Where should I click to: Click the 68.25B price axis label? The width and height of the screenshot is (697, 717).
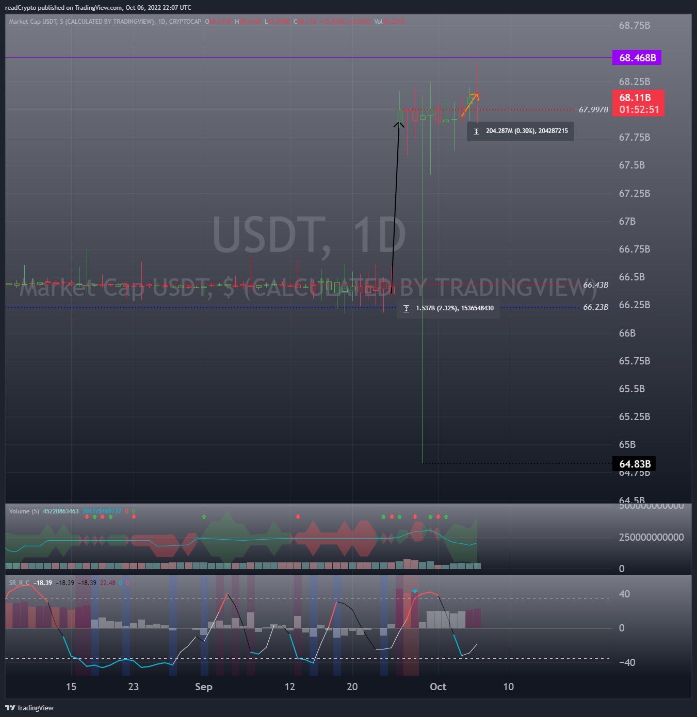[x=635, y=81]
